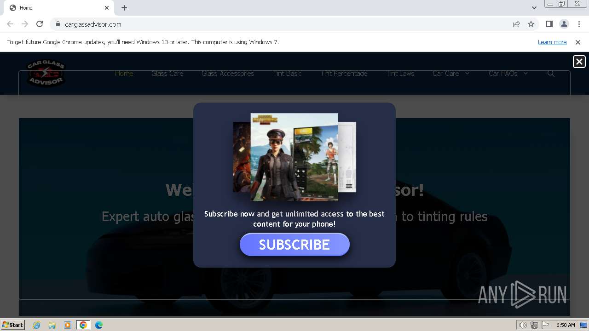
Task: Open the Tint Basic menu item
Action: coord(287,74)
